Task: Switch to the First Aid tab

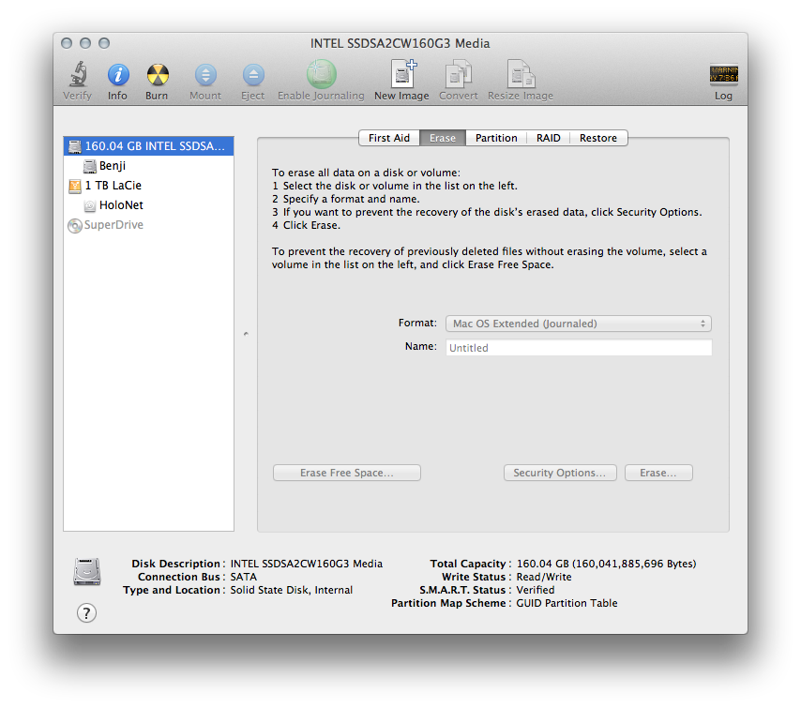Action: 388,138
